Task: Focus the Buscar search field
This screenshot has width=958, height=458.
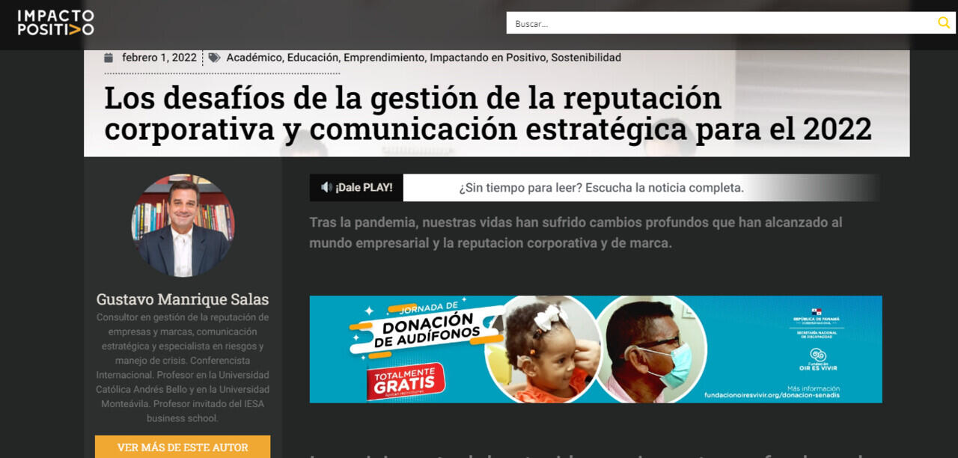Action: point(718,23)
